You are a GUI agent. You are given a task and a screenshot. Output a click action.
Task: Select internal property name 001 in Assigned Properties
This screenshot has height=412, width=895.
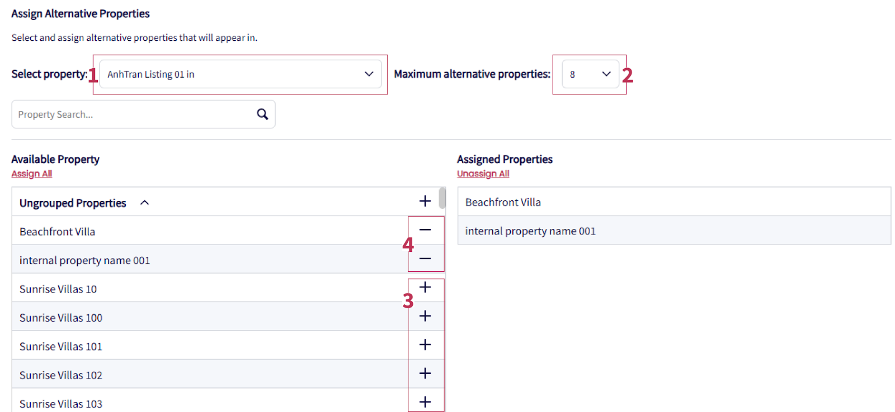[530, 231]
